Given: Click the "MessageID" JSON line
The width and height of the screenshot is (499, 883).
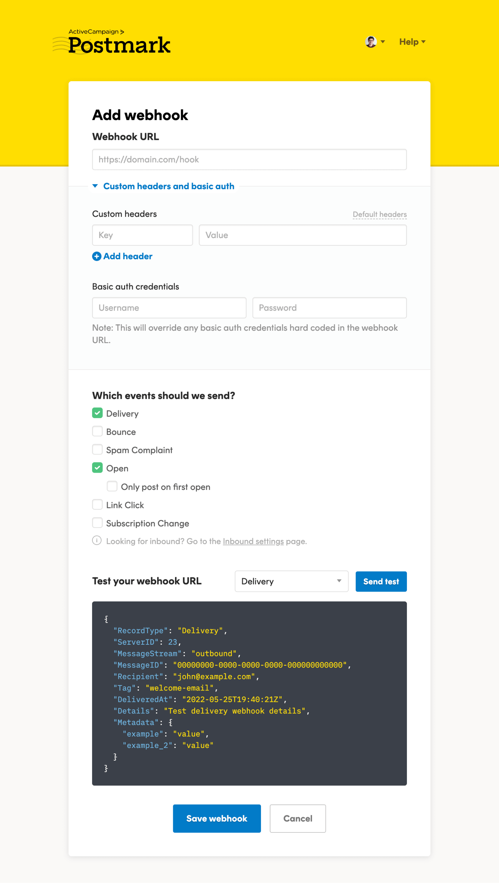Looking at the screenshot, I should 232,665.
